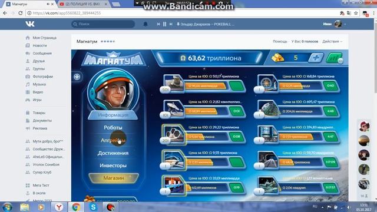Click business icon priced 9,55 триллиона
377x212 pixels.
coord(174,160)
